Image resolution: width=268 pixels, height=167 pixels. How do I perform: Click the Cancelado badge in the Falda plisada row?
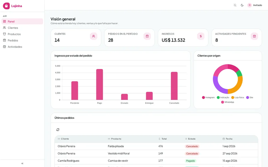(x=192, y=146)
